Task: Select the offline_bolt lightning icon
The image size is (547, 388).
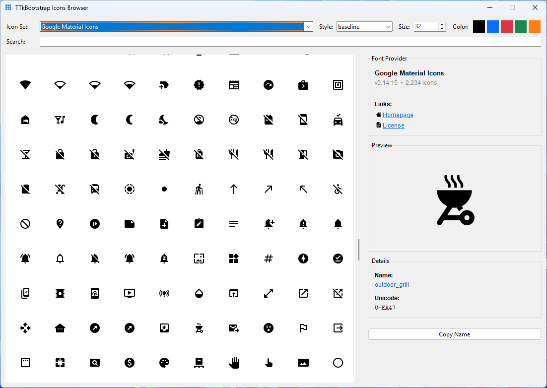Action: point(303,259)
